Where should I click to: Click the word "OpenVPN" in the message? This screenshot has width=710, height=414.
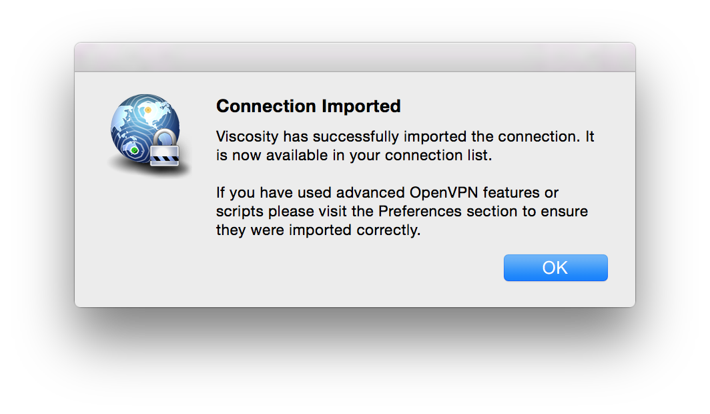tap(444, 192)
